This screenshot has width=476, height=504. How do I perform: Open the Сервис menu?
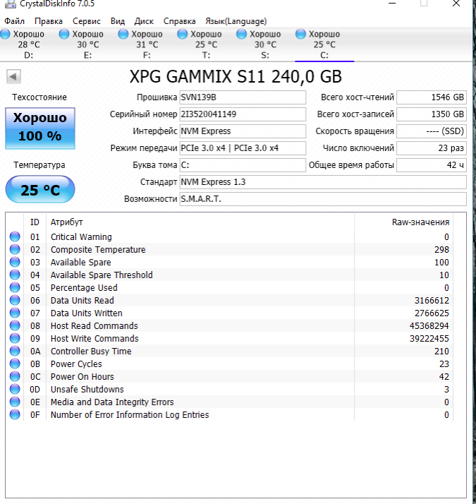[87, 21]
